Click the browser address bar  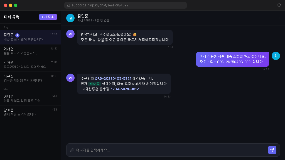[125, 5]
